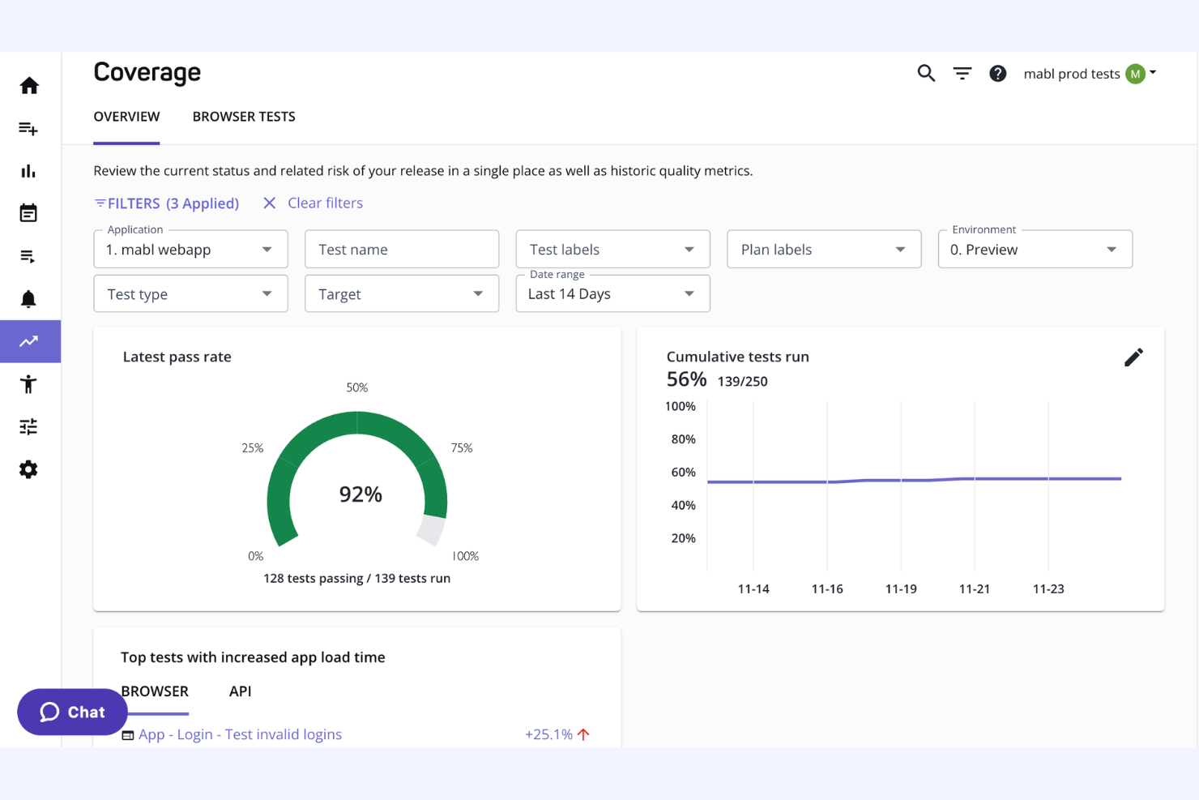This screenshot has height=800, width=1199.
Task: Open the search magnifier icon
Action: point(926,73)
